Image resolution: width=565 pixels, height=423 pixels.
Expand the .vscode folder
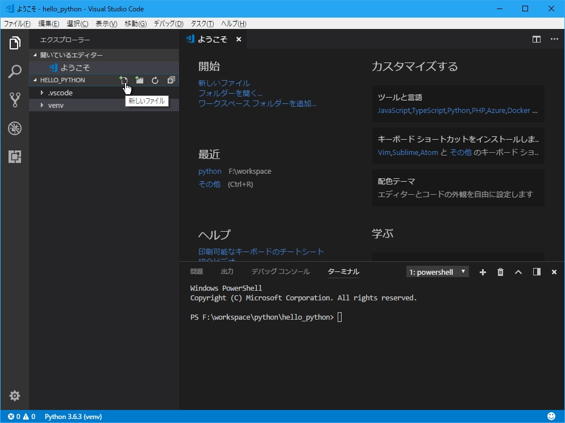tap(104, 93)
